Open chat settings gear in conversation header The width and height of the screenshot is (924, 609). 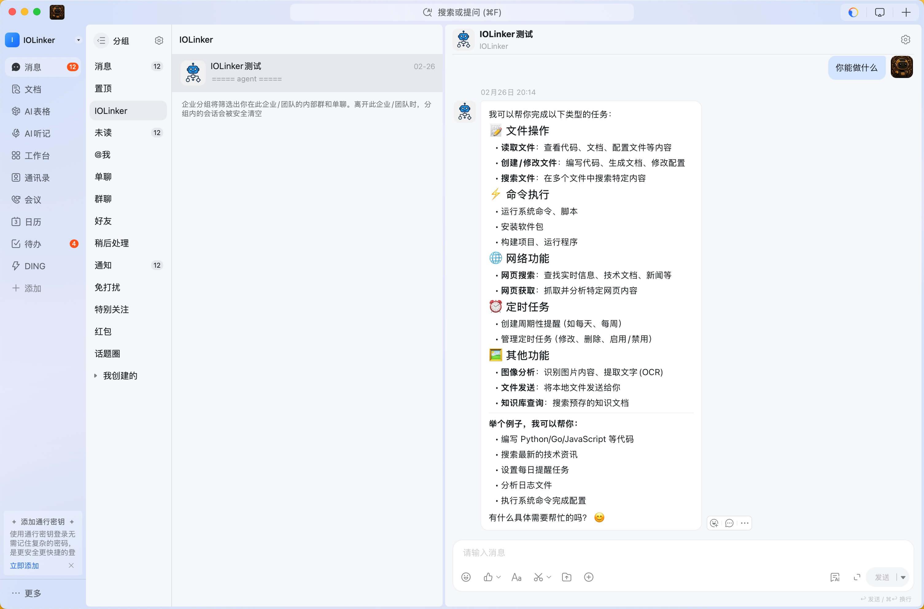905,40
